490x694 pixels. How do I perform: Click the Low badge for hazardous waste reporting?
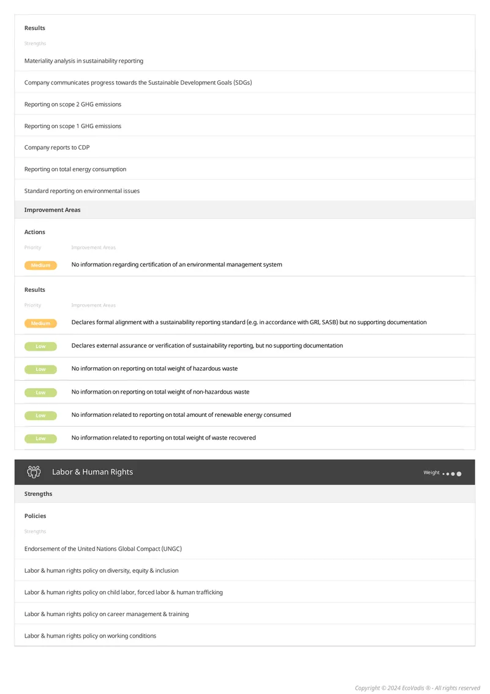[x=40, y=369]
